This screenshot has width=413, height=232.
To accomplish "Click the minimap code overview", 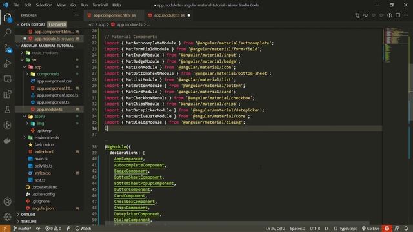I will (395, 44).
